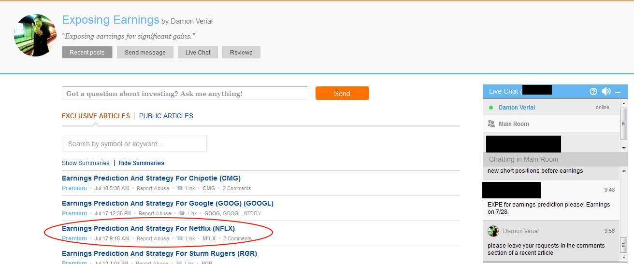This screenshot has height=264, width=634.
Task: Switch to Public Articles tab
Action: pyautogui.click(x=166, y=116)
